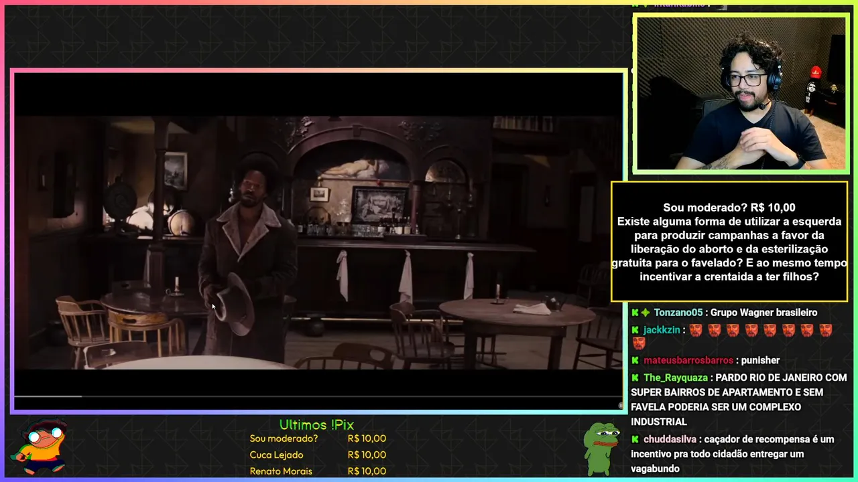Click the 'Grupo Wagner brasileiro' chat message

(763, 313)
